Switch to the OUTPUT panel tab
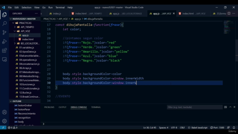This screenshot has width=238, height=134. coord(62,107)
